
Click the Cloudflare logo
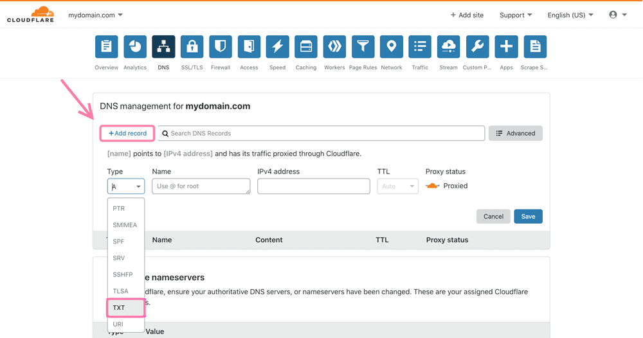click(x=30, y=14)
